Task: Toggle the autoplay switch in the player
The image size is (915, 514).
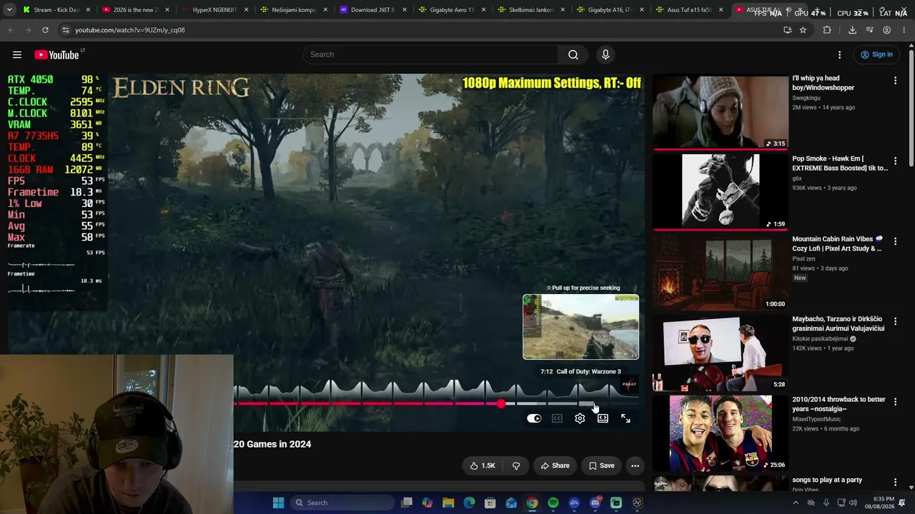Action: coord(534,418)
